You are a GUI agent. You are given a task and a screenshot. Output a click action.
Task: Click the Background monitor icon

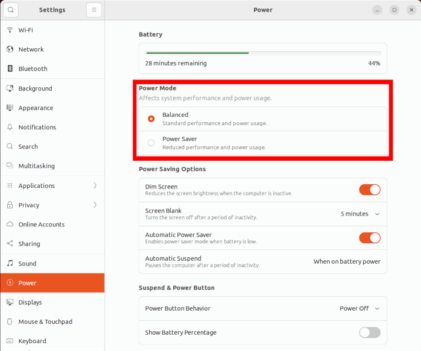pos(10,88)
